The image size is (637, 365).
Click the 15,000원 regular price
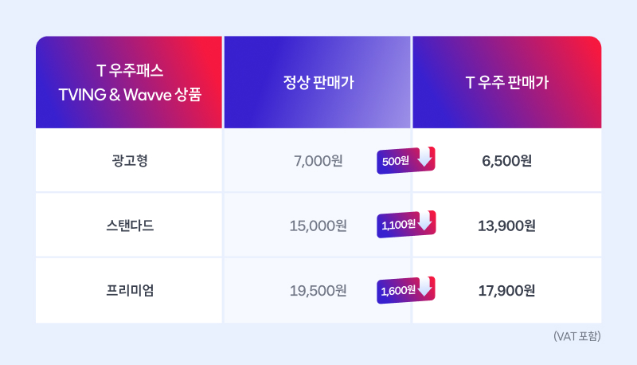318,226
